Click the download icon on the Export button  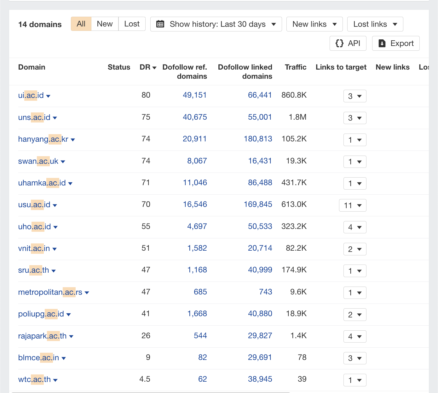pyautogui.click(x=382, y=43)
